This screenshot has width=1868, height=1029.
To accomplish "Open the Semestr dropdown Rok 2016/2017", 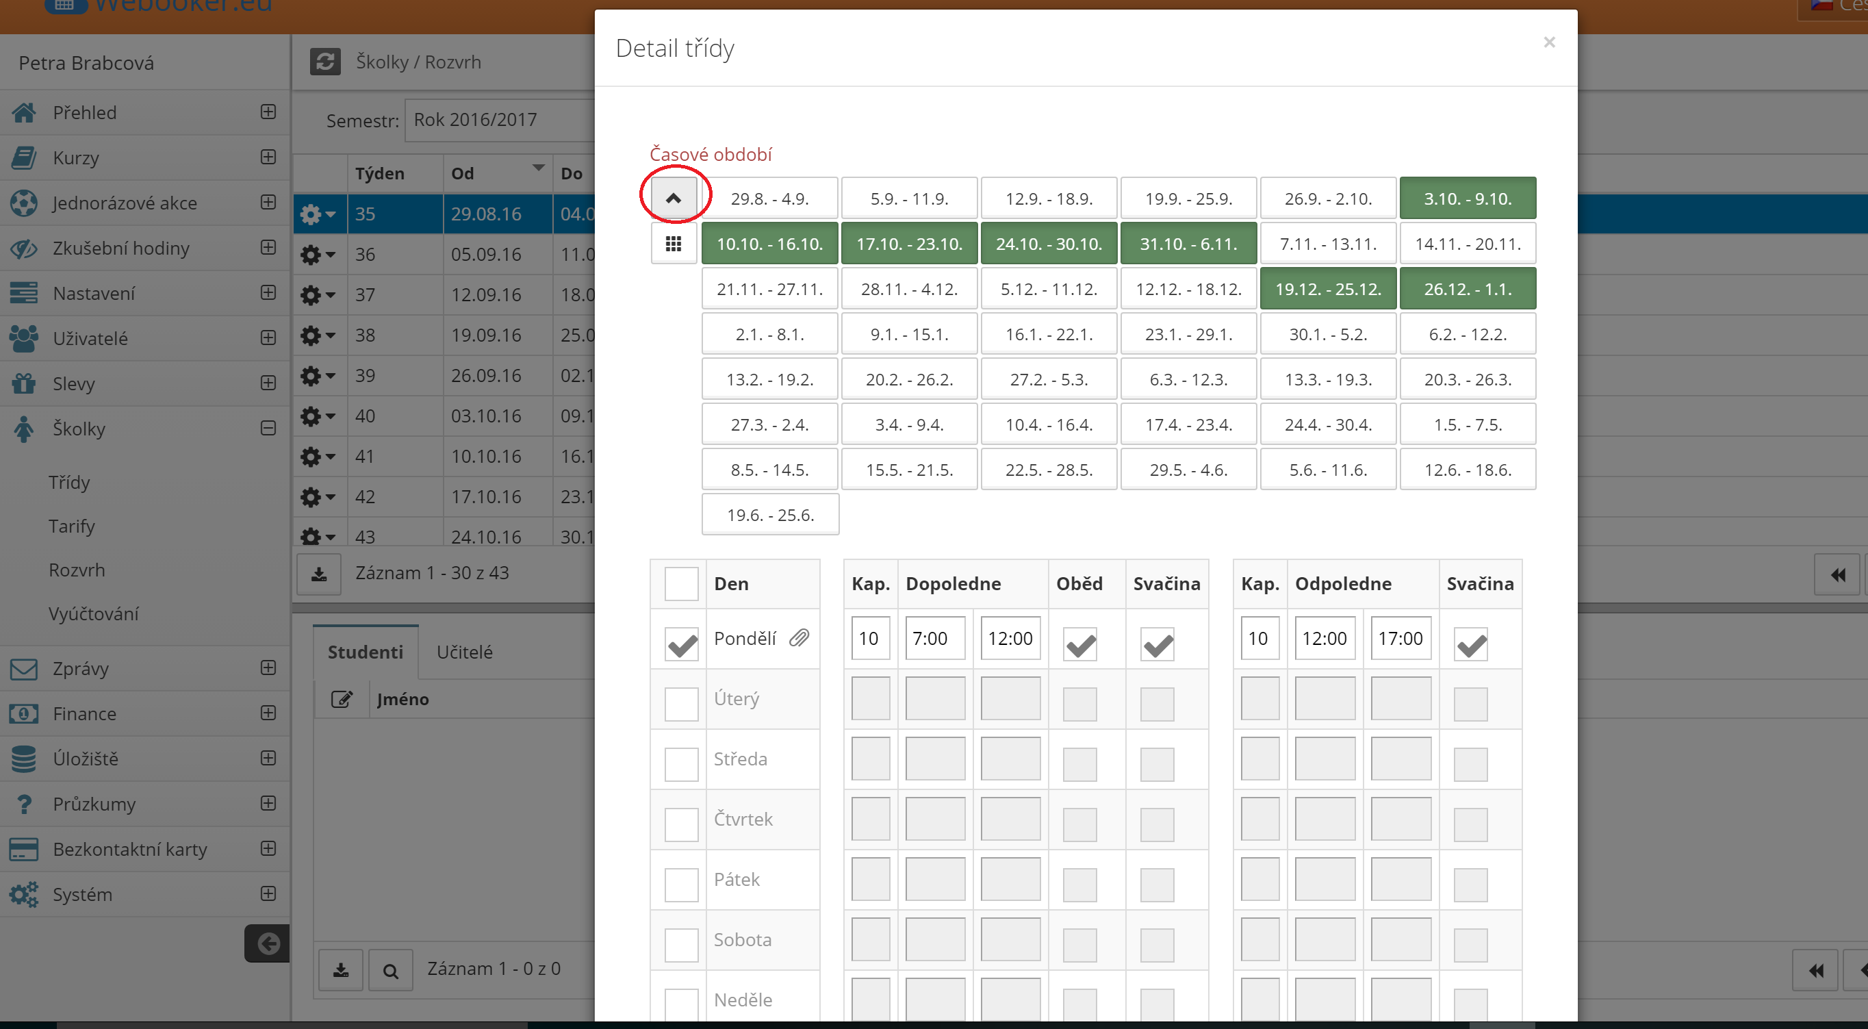I will click(x=500, y=120).
